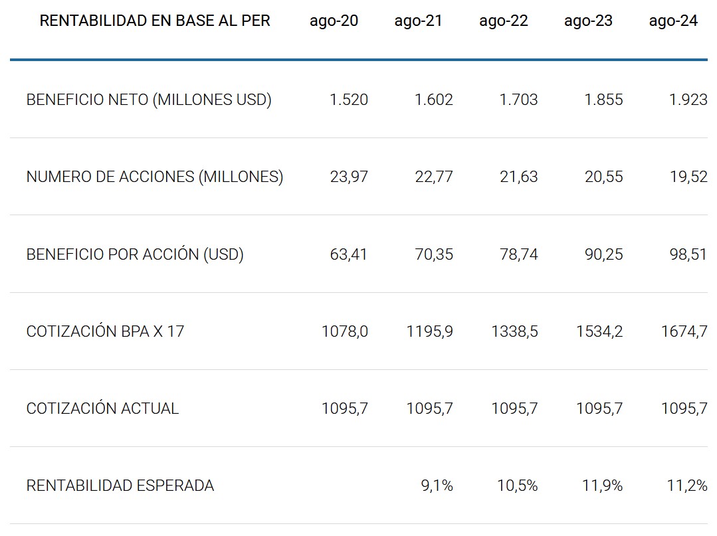Image resolution: width=717 pixels, height=536 pixels.
Task: Select the 1534,2 price cell
Action: tap(599, 331)
